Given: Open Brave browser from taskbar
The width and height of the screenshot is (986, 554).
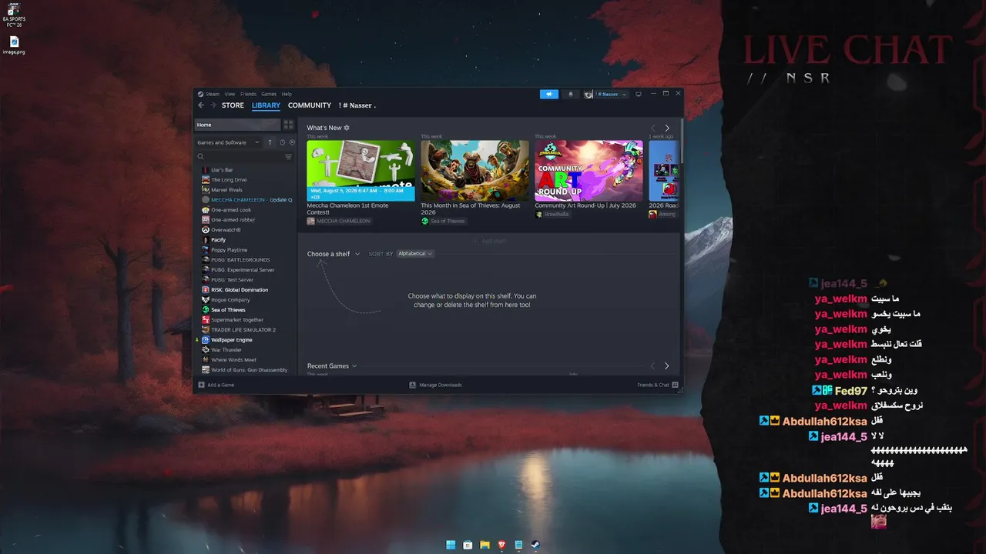Looking at the screenshot, I should (501, 545).
